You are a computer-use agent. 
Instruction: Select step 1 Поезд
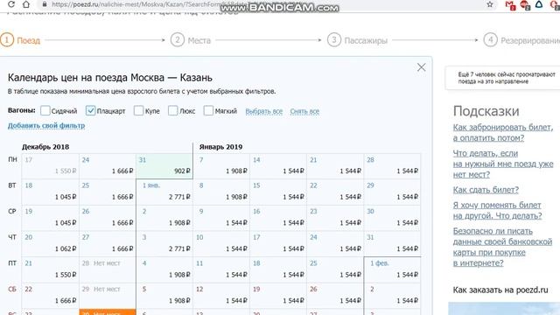(x=20, y=40)
